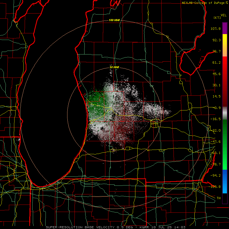Image resolution: width=229 pixels, height=229 pixels.
Task: Click the 45.6 velocity scale value
Action: pyautogui.click(x=217, y=74)
